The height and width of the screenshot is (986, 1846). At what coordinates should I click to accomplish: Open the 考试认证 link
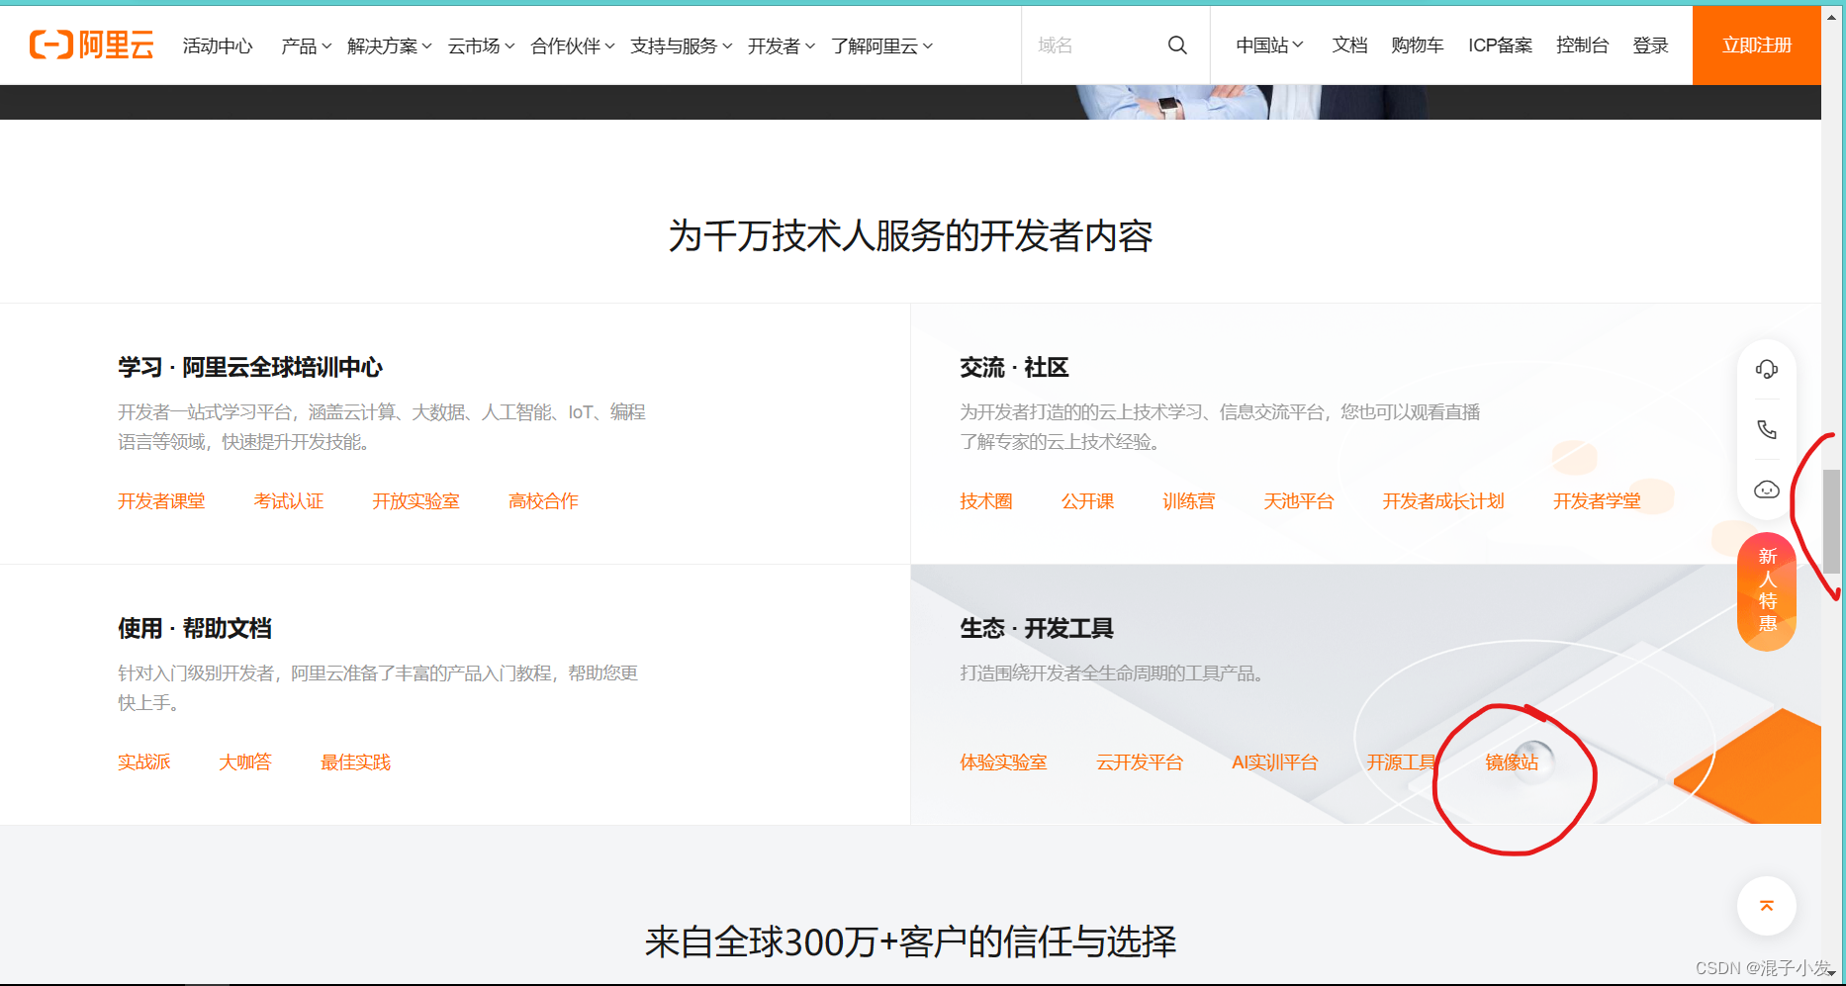[x=289, y=501]
